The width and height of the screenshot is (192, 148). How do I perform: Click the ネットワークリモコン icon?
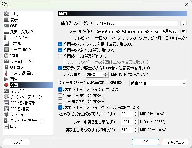tap(6, 120)
